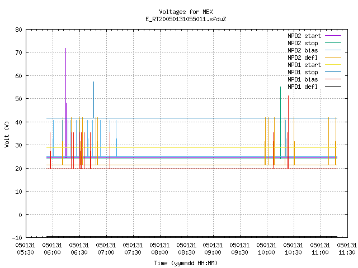Click the file name E_RT20050131055011.sfduZ

click(x=186, y=19)
